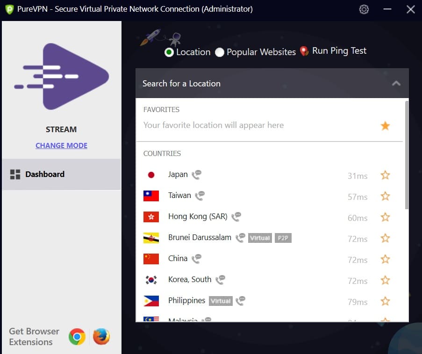Add Japan to favorites with its star

385,175
